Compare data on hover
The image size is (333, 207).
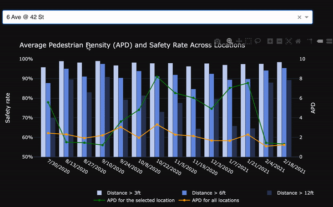(329, 41)
